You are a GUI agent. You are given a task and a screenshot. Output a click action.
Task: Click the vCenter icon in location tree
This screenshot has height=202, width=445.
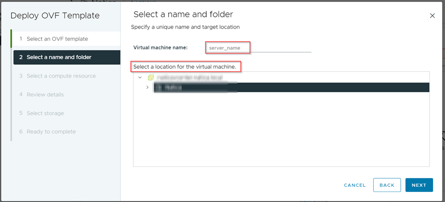click(x=151, y=78)
